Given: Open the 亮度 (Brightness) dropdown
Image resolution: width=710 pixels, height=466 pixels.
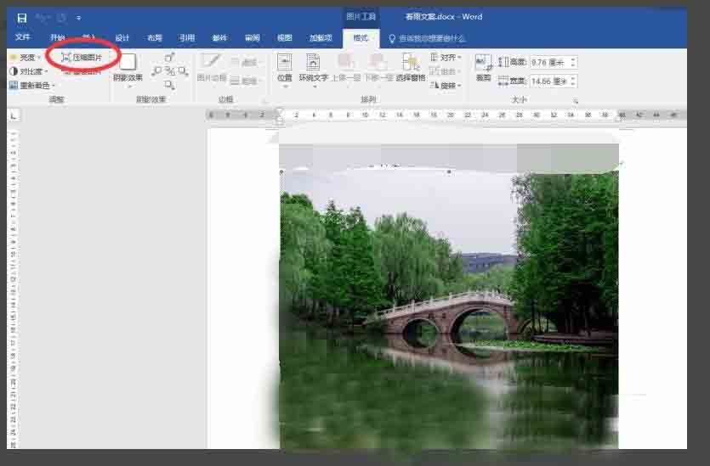Looking at the screenshot, I should (26, 58).
